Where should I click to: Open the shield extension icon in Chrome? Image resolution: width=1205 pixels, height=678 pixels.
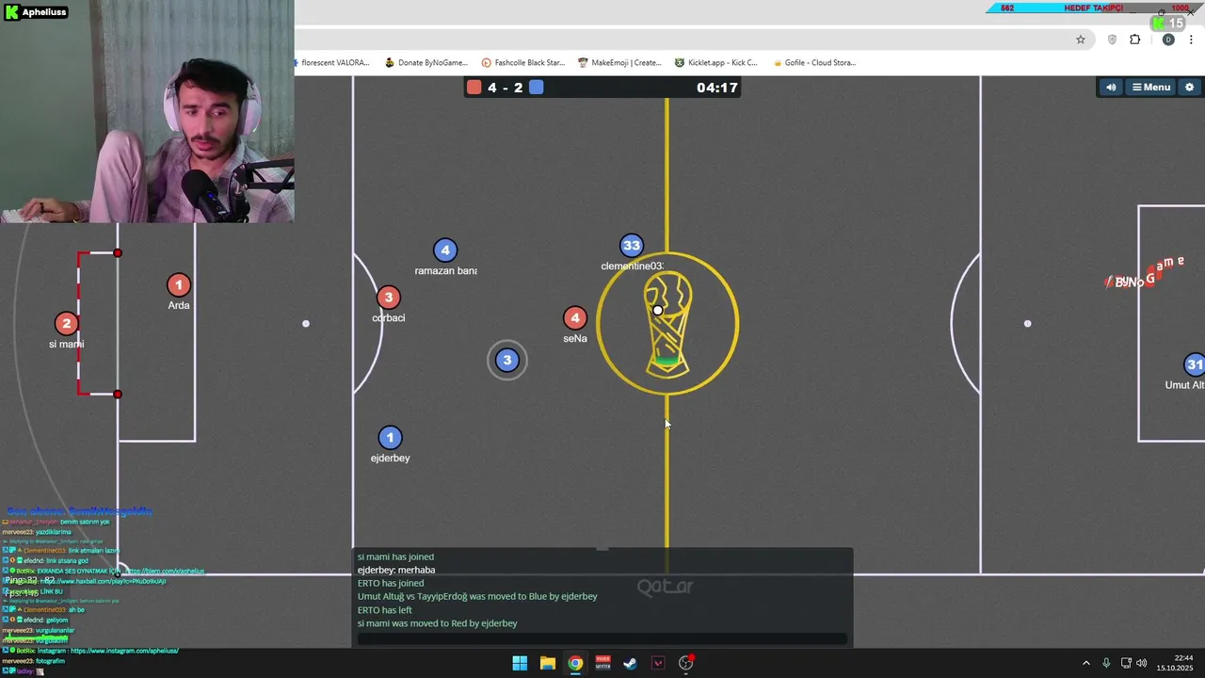tap(1112, 40)
